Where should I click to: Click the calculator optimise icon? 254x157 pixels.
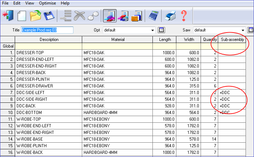(x=153, y=16)
